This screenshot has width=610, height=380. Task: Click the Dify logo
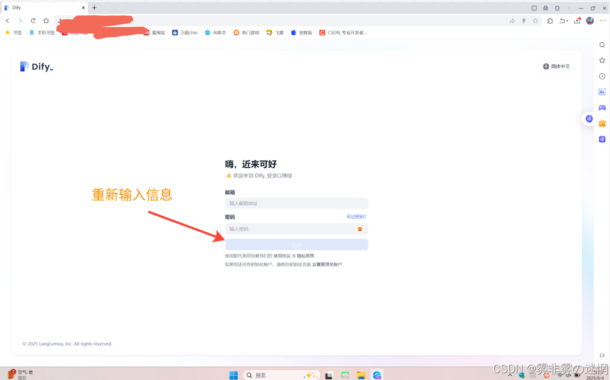coord(37,67)
